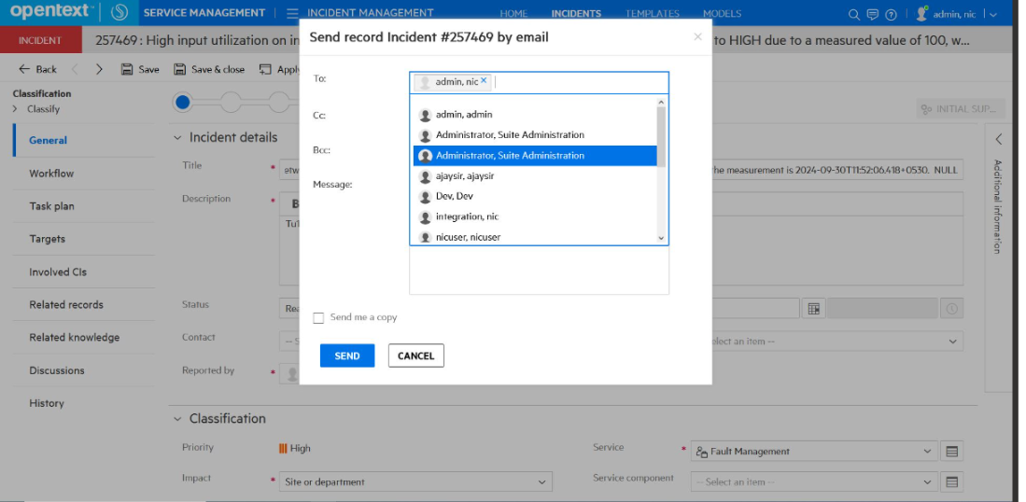Viewport: 1026px width, 502px height.
Task: Click the recipient list scroll-down arrow
Action: click(x=661, y=239)
